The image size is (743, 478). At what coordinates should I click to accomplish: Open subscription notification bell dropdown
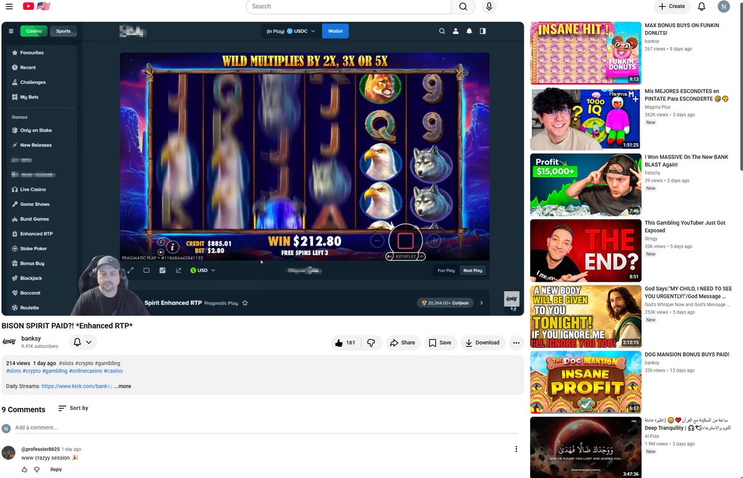[82, 342]
